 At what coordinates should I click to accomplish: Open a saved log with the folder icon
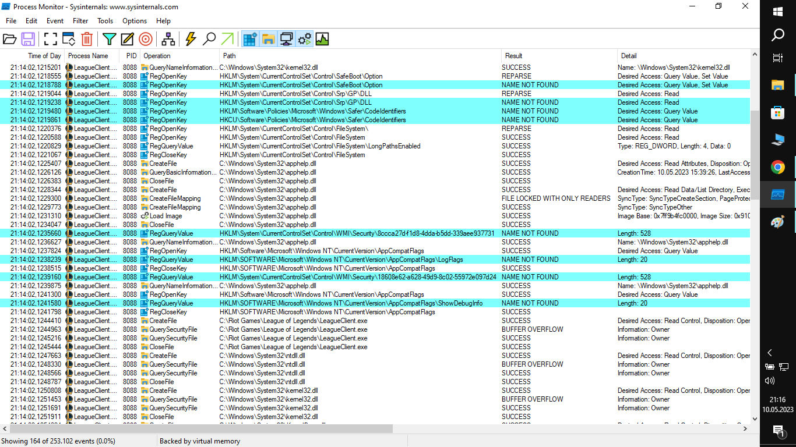click(9, 39)
